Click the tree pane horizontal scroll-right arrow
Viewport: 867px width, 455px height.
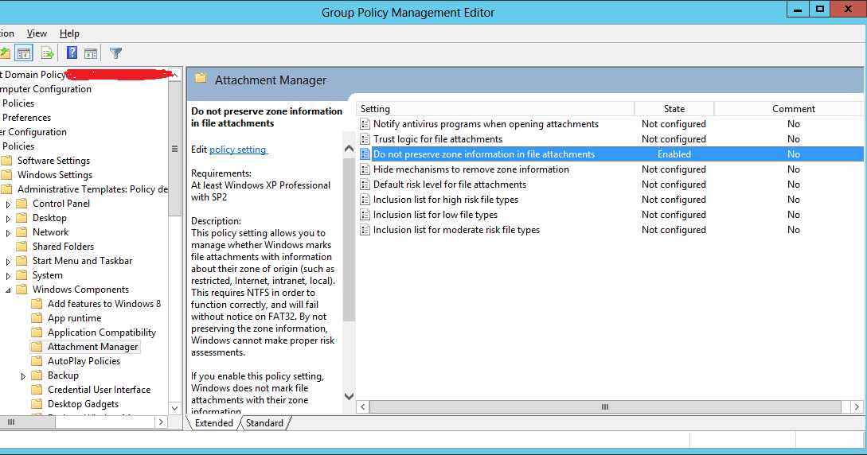(x=161, y=422)
